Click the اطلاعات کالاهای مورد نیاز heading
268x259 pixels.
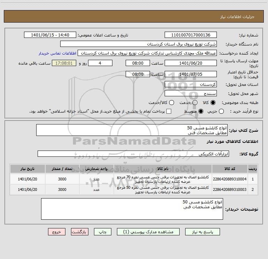coord(232,141)
